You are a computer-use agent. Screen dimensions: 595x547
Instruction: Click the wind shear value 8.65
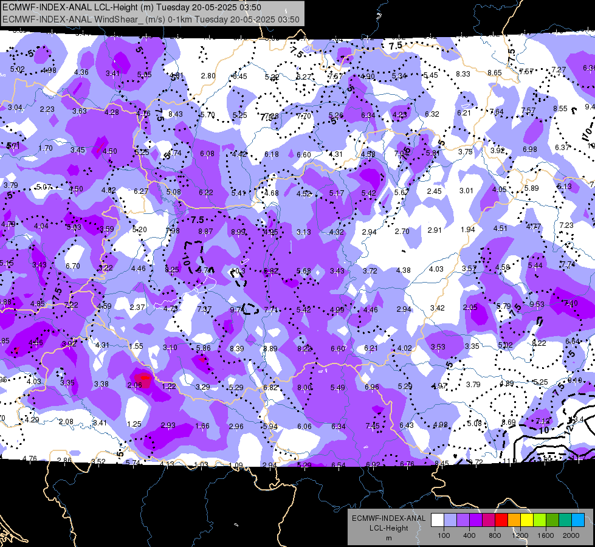tap(495, 72)
